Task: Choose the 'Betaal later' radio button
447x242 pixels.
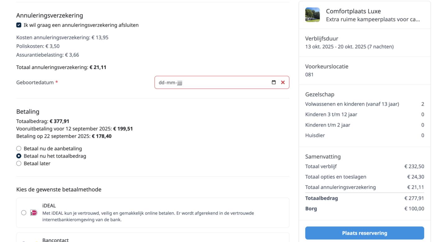Action: (x=19, y=163)
